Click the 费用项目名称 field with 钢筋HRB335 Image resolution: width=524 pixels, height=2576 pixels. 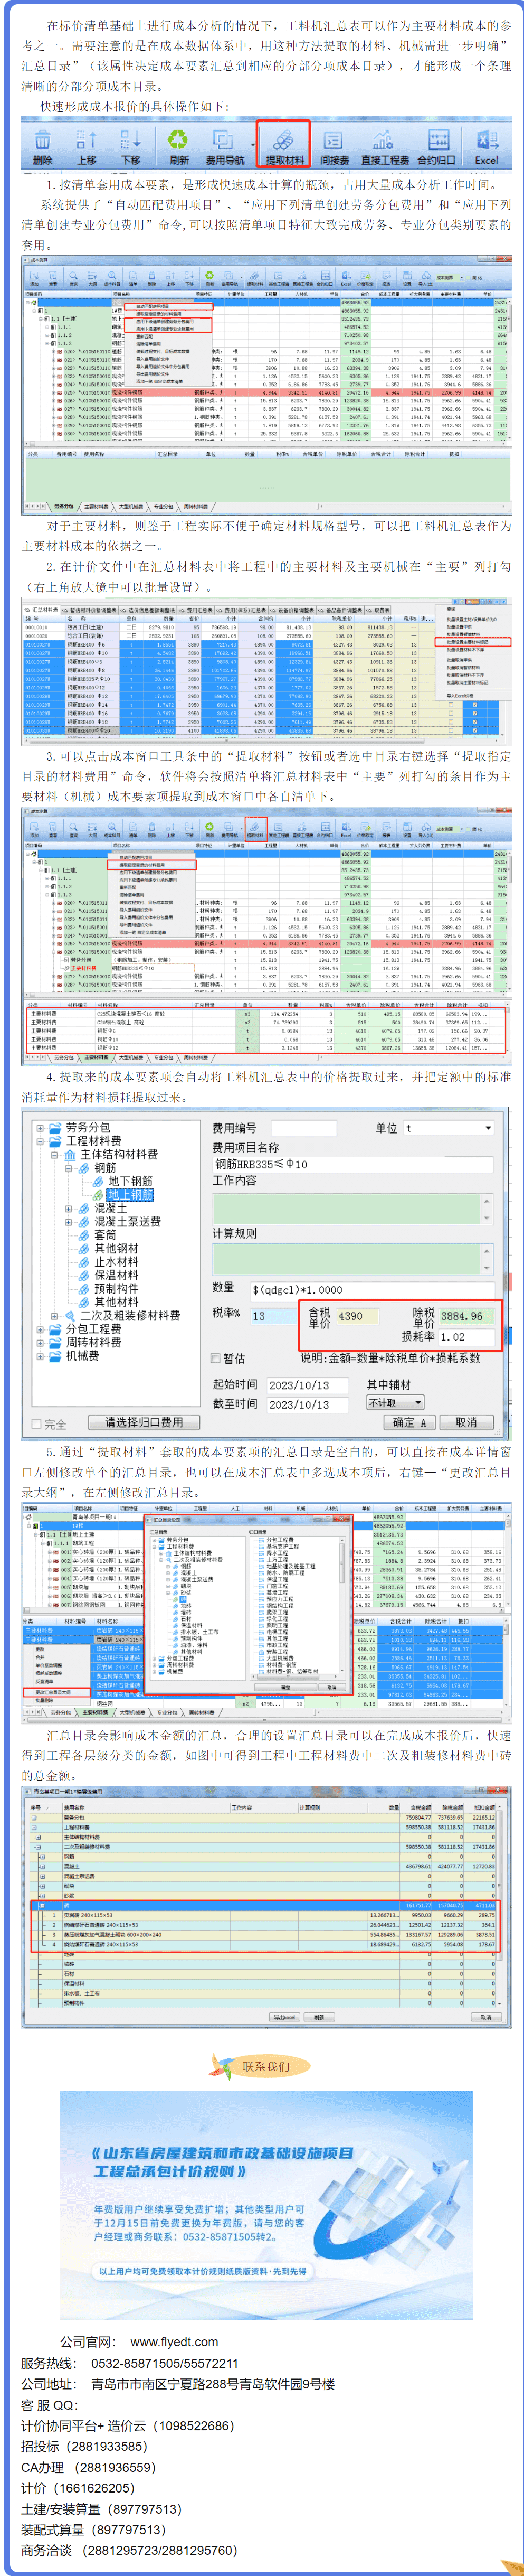(x=353, y=1164)
